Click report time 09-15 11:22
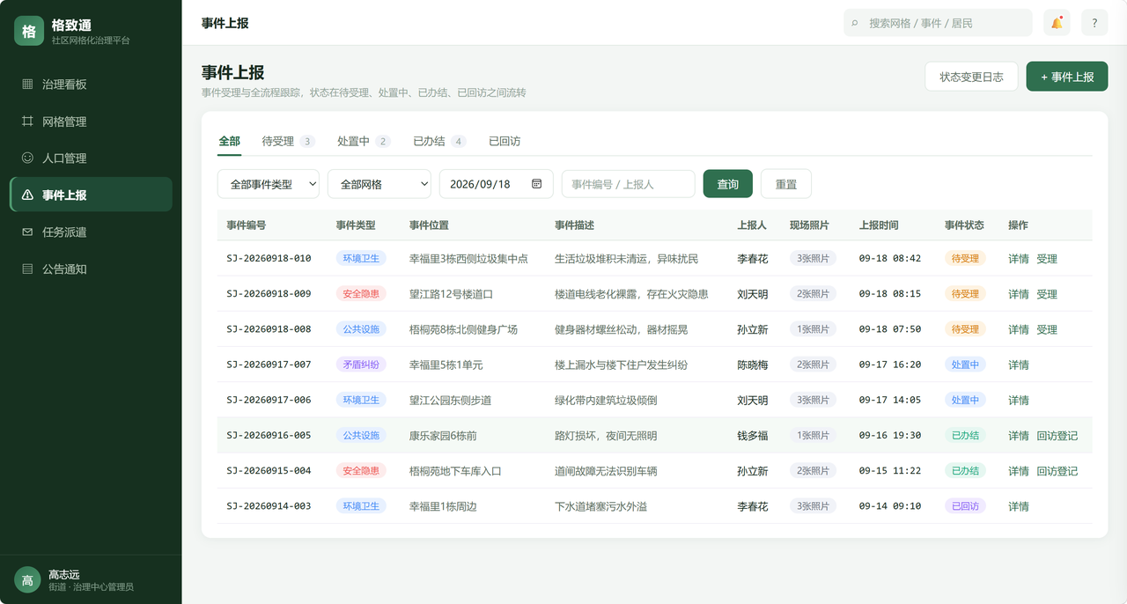The width and height of the screenshot is (1127, 604). pos(890,471)
